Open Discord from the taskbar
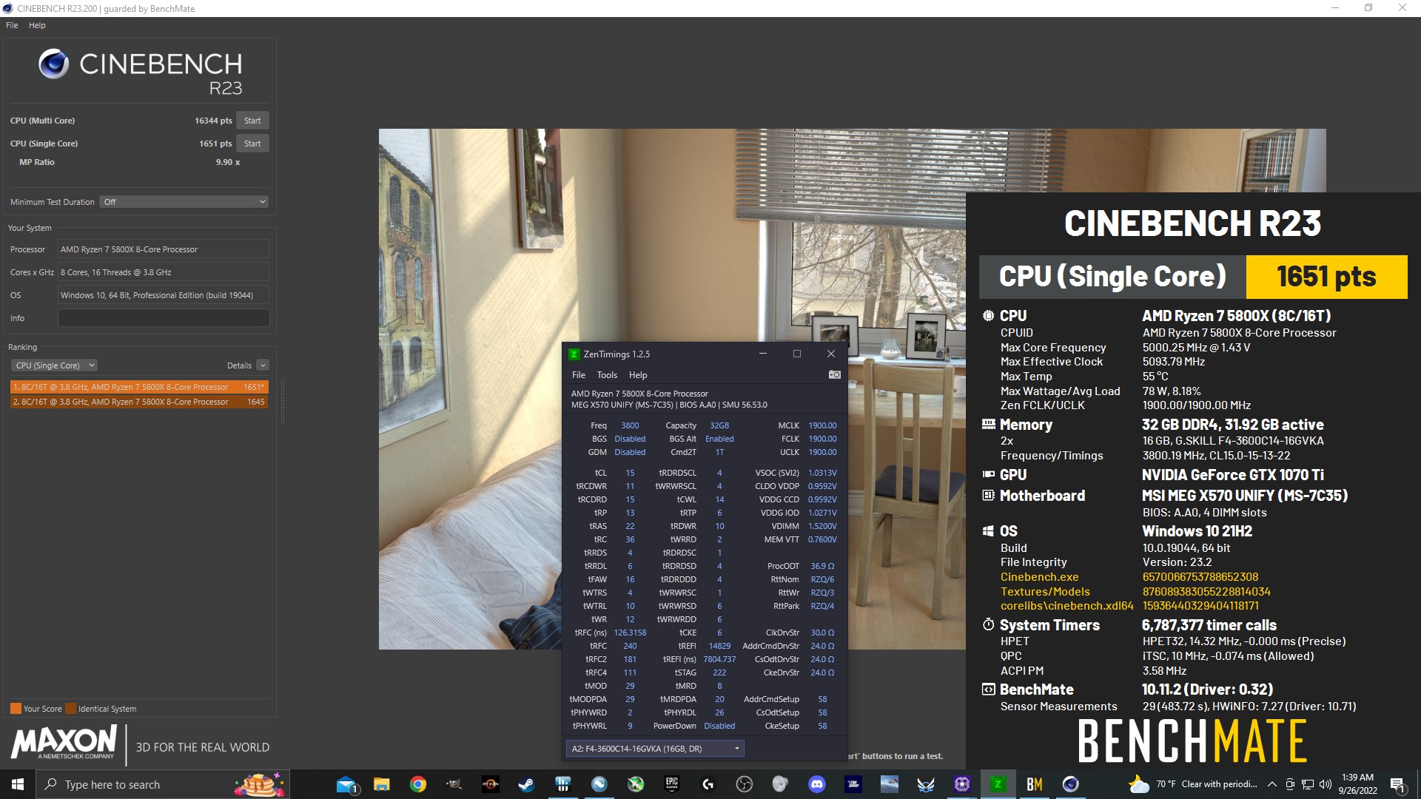 pyautogui.click(x=818, y=784)
